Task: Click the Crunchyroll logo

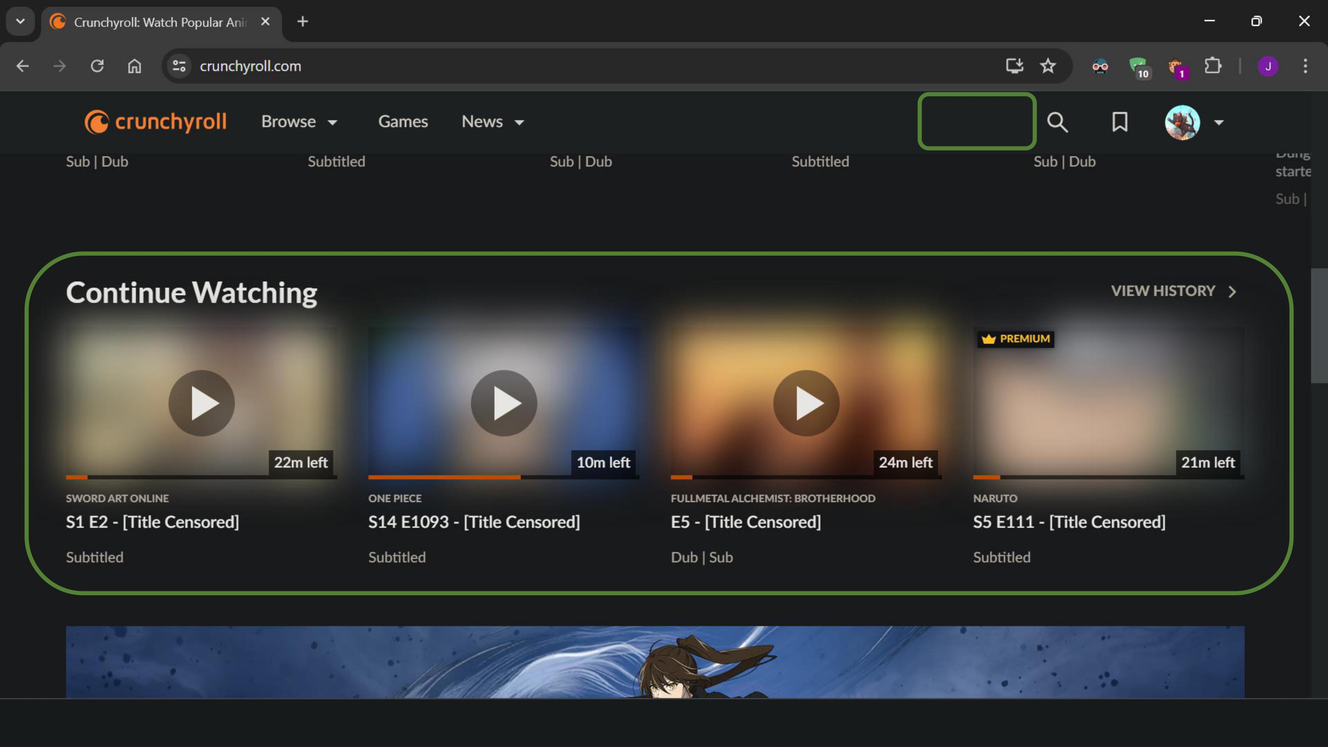Action: click(155, 122)
